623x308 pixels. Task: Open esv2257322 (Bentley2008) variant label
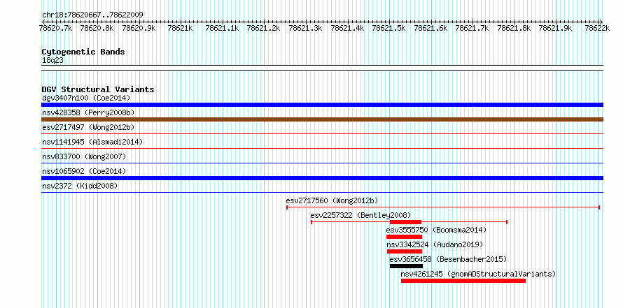(x=360, y=215)
